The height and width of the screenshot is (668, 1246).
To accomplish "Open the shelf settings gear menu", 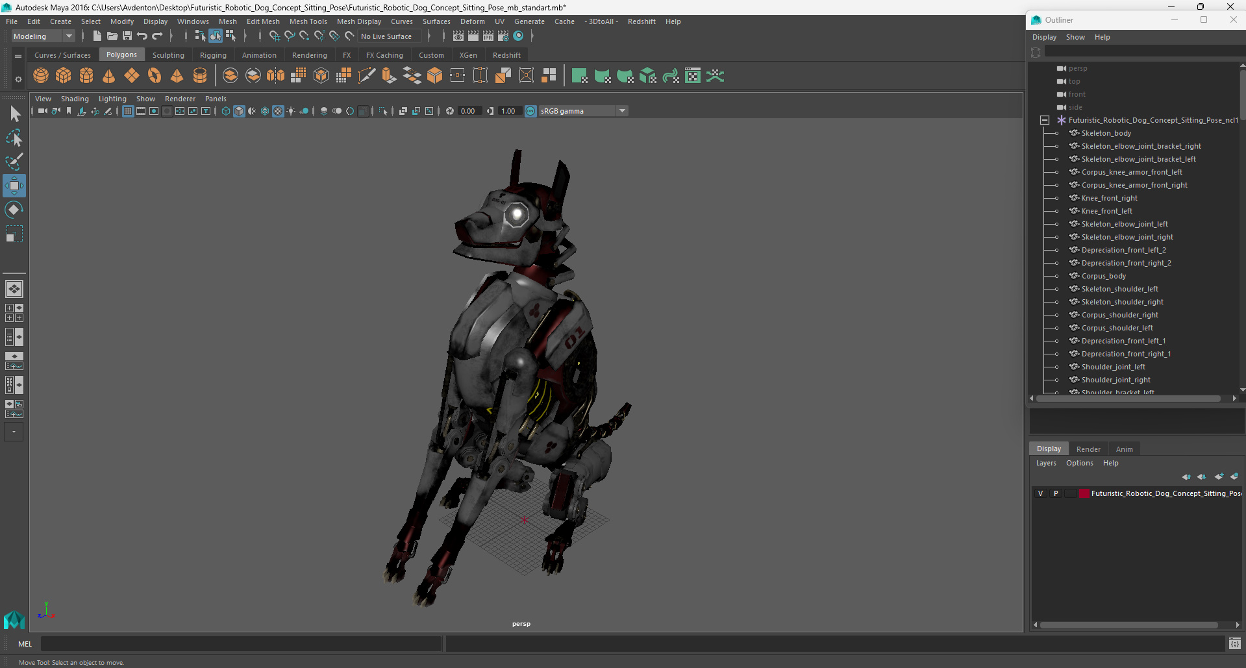I will (18, 79).
